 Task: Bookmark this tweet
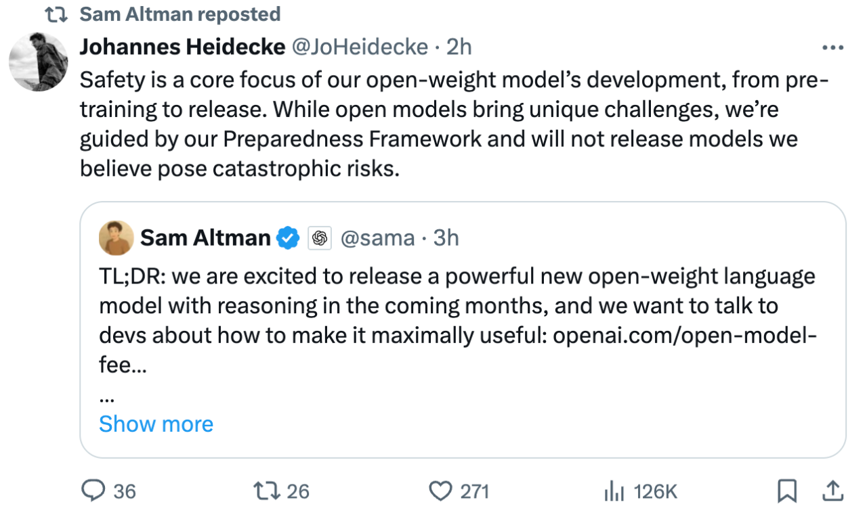786,491
